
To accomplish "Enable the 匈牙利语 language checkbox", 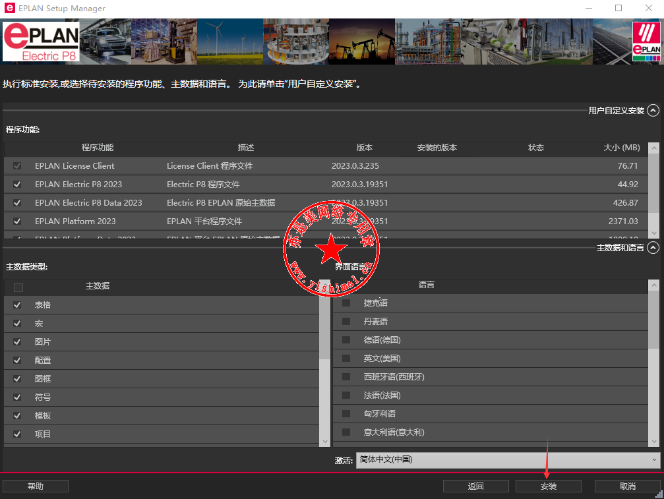I will [346, 414].
